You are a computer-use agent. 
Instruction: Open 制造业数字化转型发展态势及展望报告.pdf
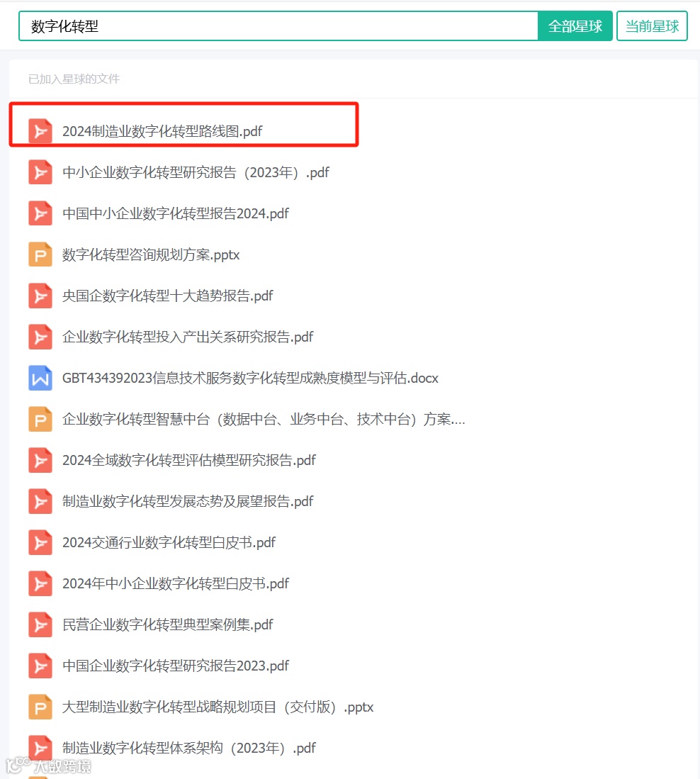(188, 501)
